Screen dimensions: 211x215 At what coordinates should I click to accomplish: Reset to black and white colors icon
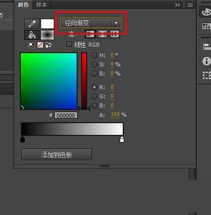pos(31,45)
